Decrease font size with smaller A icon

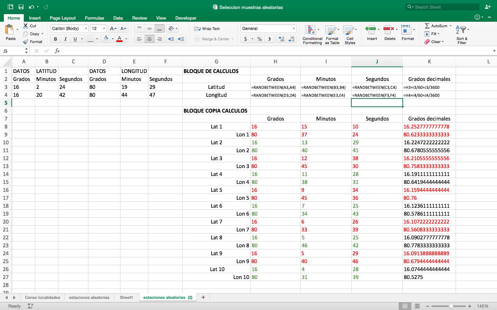[x=123, y=29]
